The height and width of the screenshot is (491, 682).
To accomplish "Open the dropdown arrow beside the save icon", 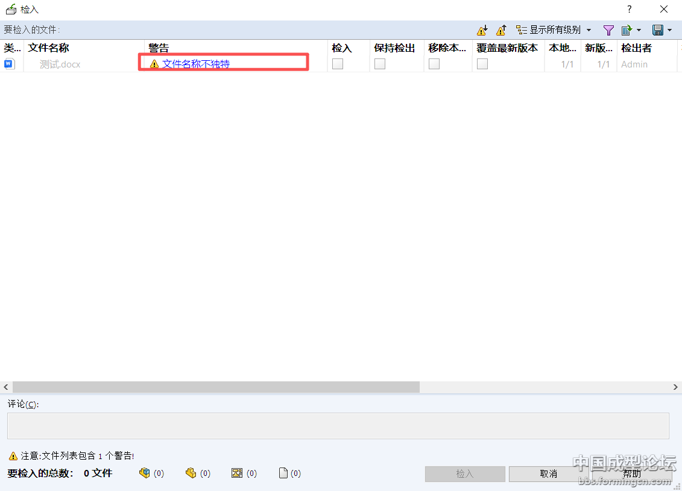I will point(670,30).
